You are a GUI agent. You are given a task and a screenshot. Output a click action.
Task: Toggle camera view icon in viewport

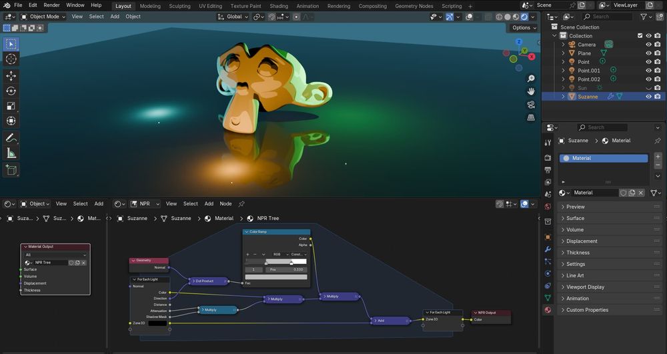click(x=531, y=105)
